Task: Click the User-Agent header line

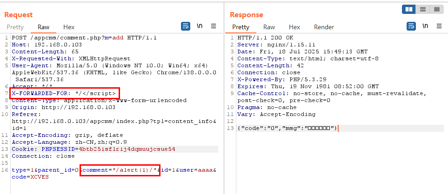Action: click(114, 72)
